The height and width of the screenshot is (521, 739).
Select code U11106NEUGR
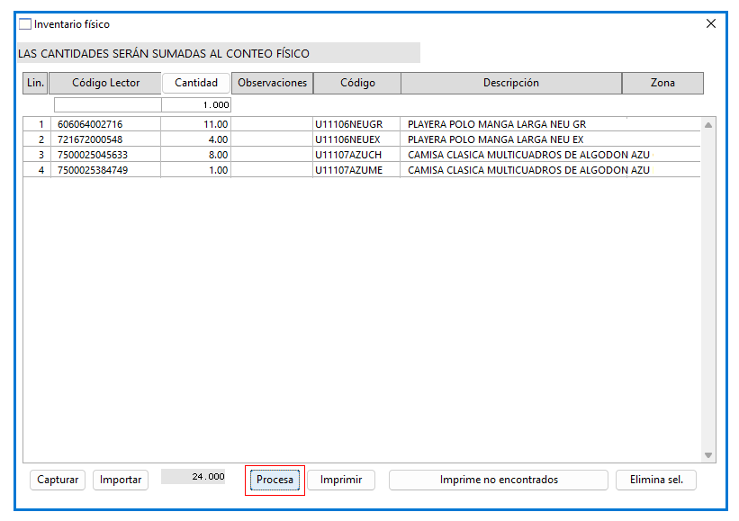click(348, 124)
